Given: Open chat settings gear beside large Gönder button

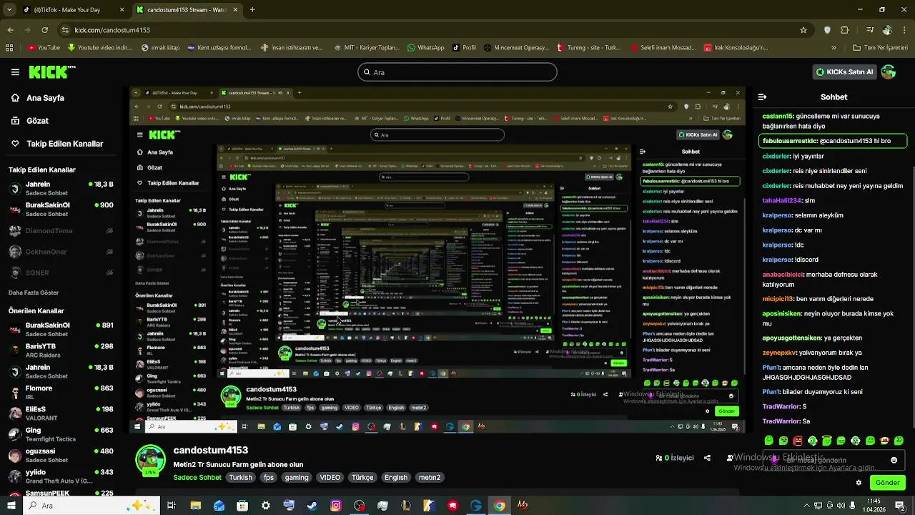Looking at the screenshot, I should [x=859, y=483].
